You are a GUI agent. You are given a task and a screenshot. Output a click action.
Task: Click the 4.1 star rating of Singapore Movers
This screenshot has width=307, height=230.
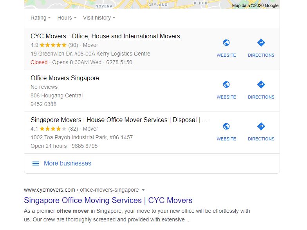click(x=54, y=129)
